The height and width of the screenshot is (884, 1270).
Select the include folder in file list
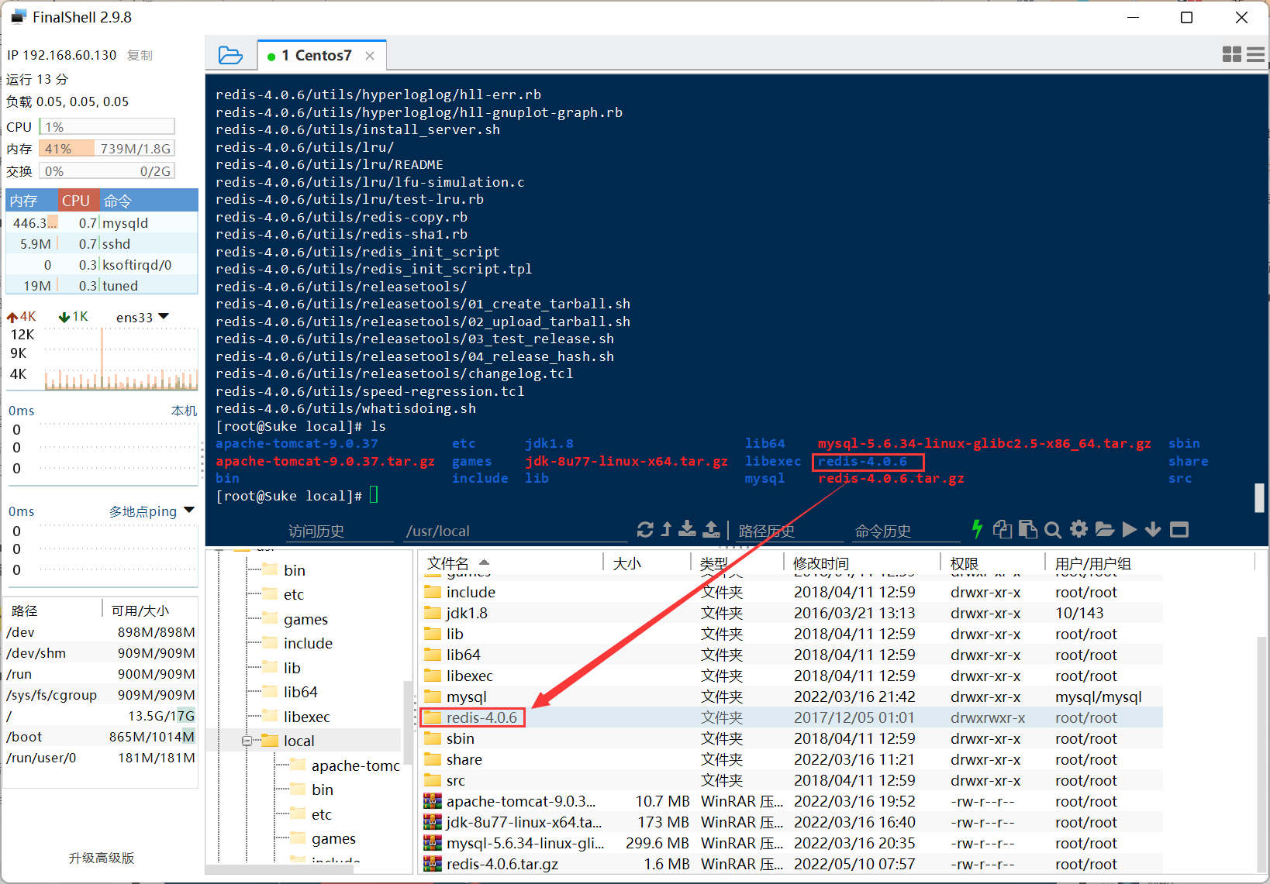tap(791, 592)
